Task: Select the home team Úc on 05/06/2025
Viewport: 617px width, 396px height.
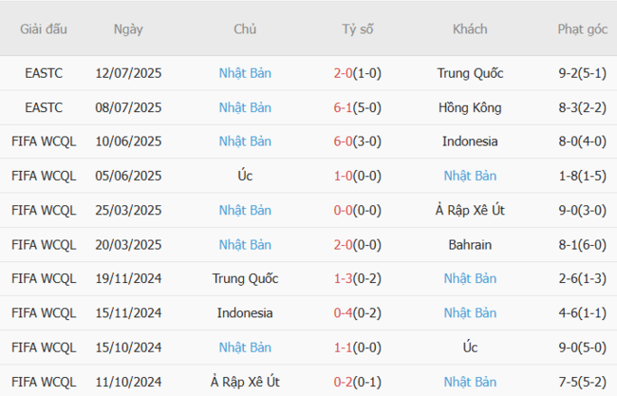Action: point(245,176)
